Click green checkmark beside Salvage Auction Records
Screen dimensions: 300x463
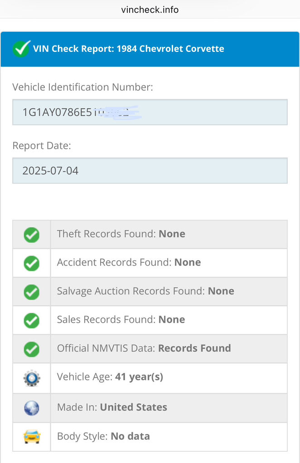[x=31, y=292]
